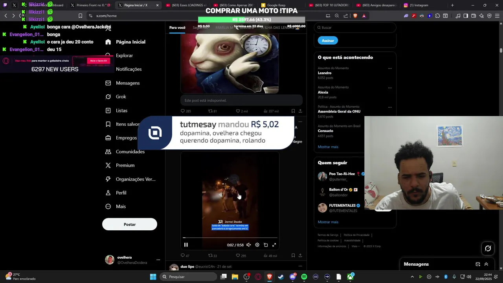Open Discord from the taskbar
The width and height of the screenshot is (503, 283).
pos(293,277)
